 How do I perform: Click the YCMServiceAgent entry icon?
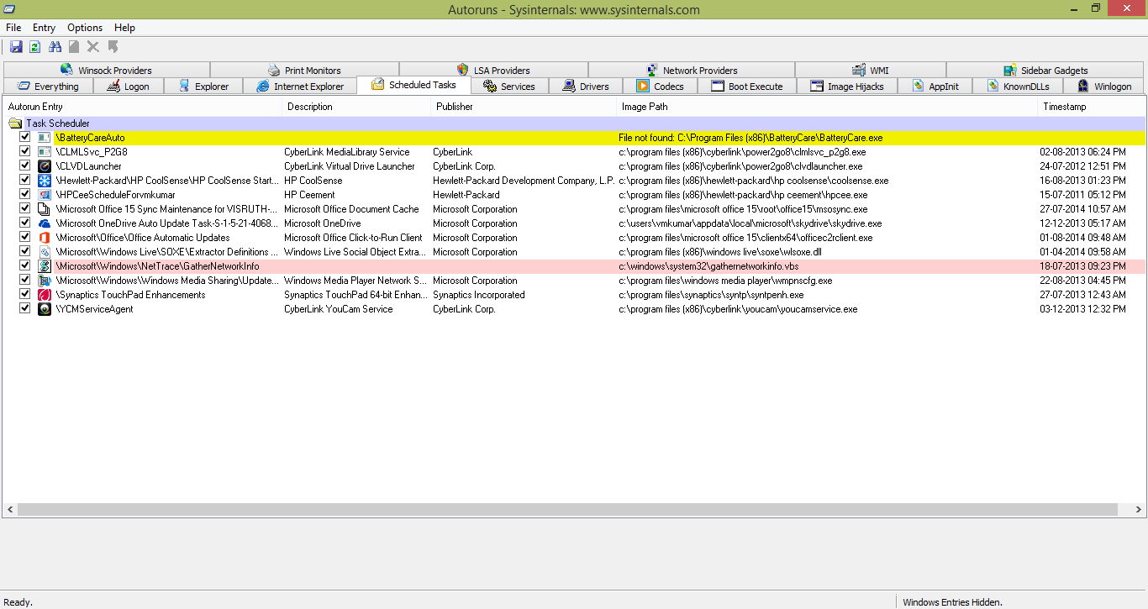[45, 309]
